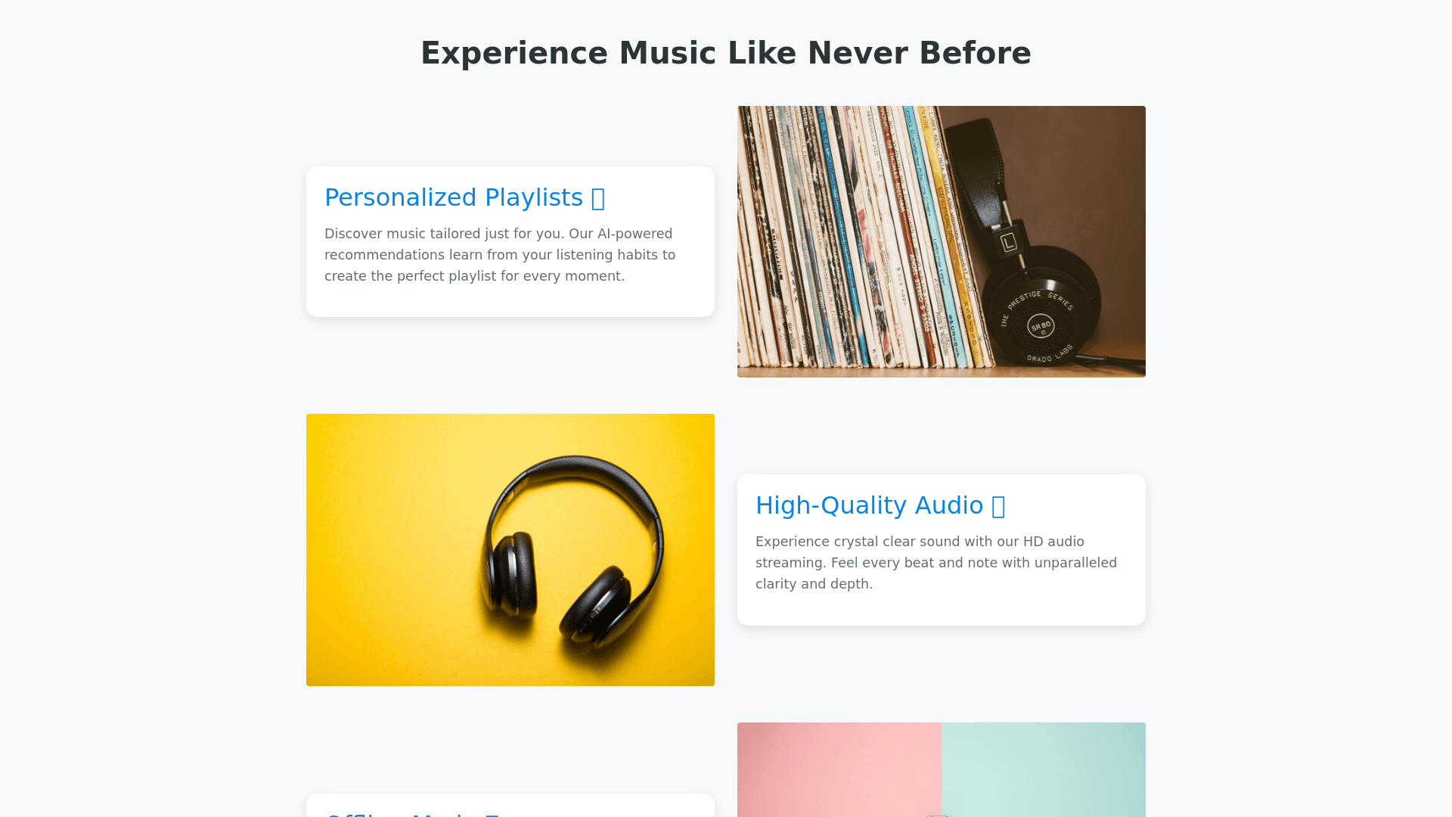1452x817 pixels.
Task: Click the empty yellow area left of headphones
Action: (386, 550)
